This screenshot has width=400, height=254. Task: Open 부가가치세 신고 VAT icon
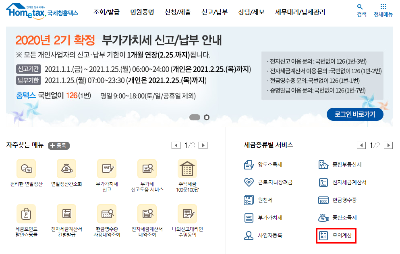tap(107, 169)
